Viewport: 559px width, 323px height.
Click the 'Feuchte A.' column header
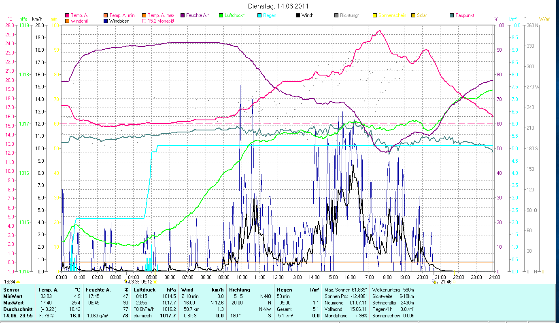click(98, 290)
